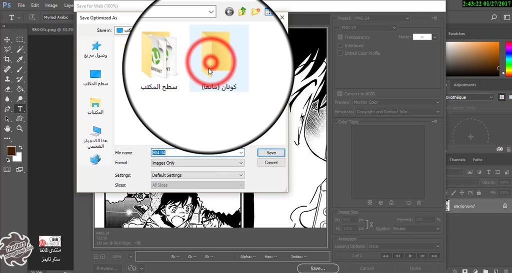
Task: Click Cancel in the Save Optimized As dialog
Action: coord(271,163)
